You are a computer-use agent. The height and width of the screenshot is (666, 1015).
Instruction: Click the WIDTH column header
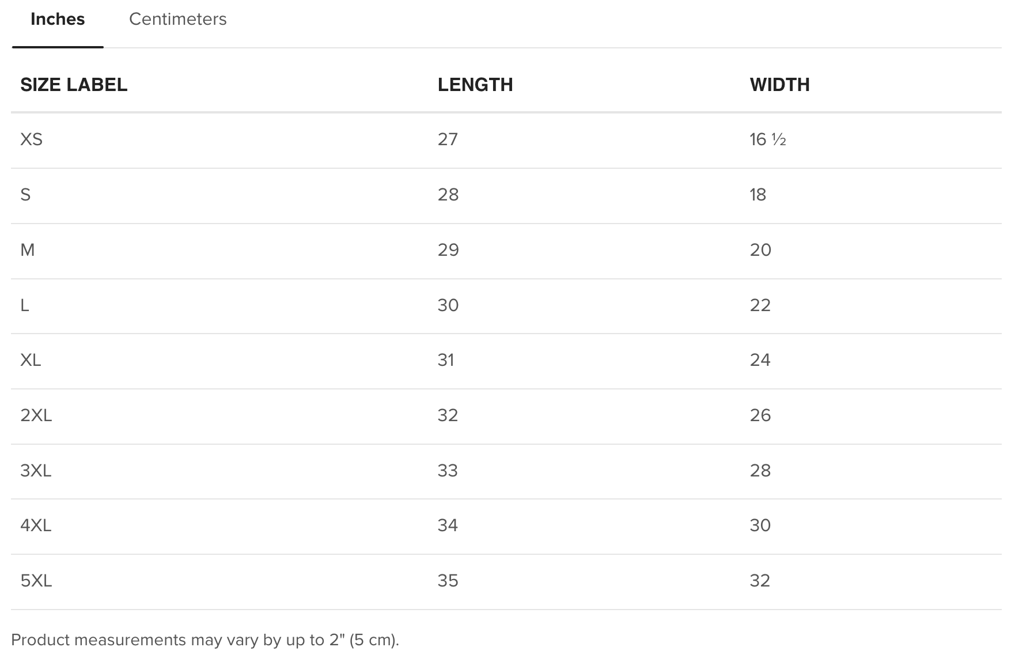pyautogui.click(x=779, y=85)
